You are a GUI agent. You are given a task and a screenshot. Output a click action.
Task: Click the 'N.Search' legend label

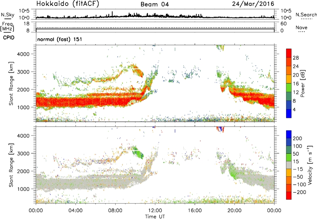pyautogui.click(x=306, y=15)
